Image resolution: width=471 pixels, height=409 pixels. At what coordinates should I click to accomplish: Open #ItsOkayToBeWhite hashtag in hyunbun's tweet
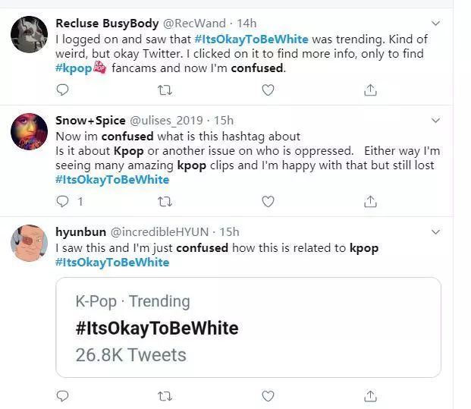coord(112,263)
